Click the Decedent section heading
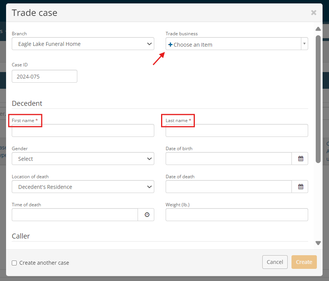 click(x=27, y=103)
